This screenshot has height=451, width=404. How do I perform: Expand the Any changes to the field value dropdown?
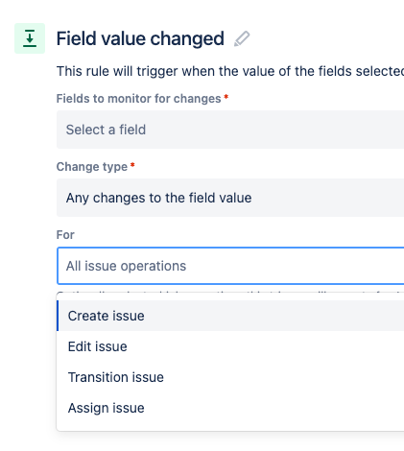click(230, 198)
